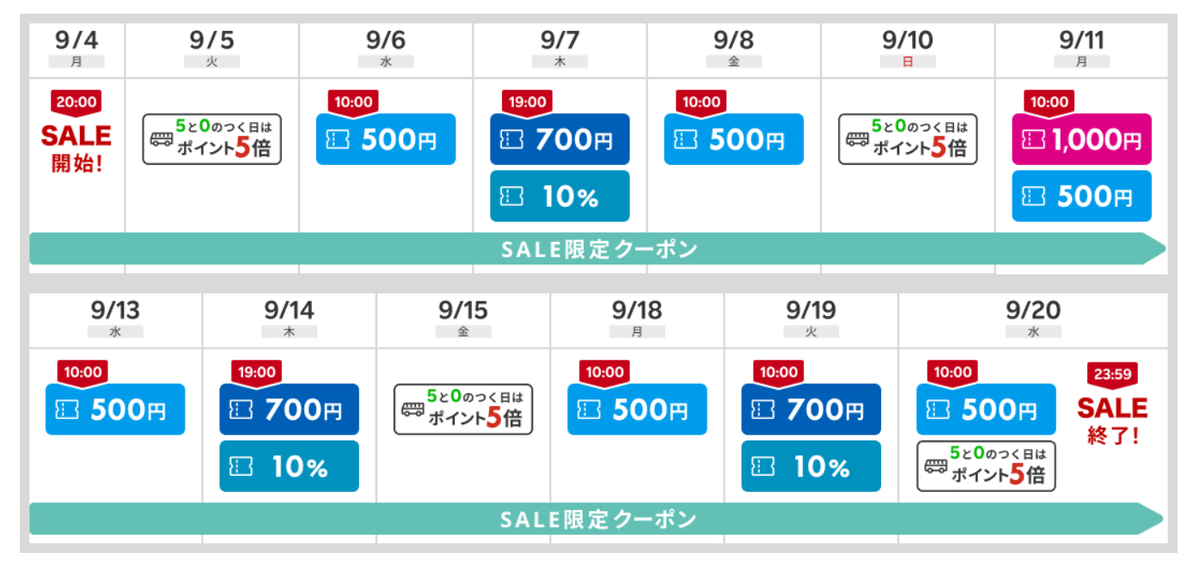Image resolution: width=1193 pixels, height=571 pixels.
Task: Select the 9/20 500円 coupon
Action: pos(986,410)
